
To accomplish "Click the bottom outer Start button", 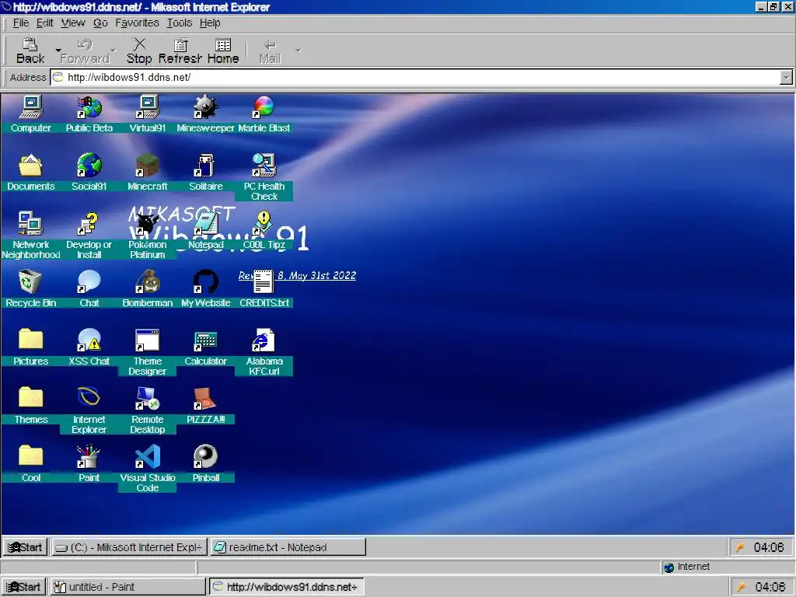I will (x=24, y=587).
